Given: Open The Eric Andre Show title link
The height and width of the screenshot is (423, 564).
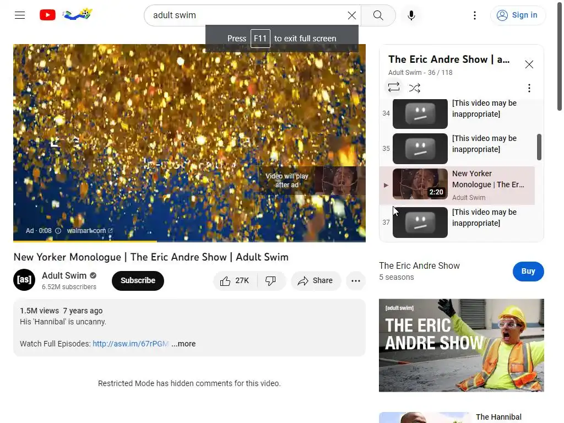Looking at the screenshot, I should point(419,266).
